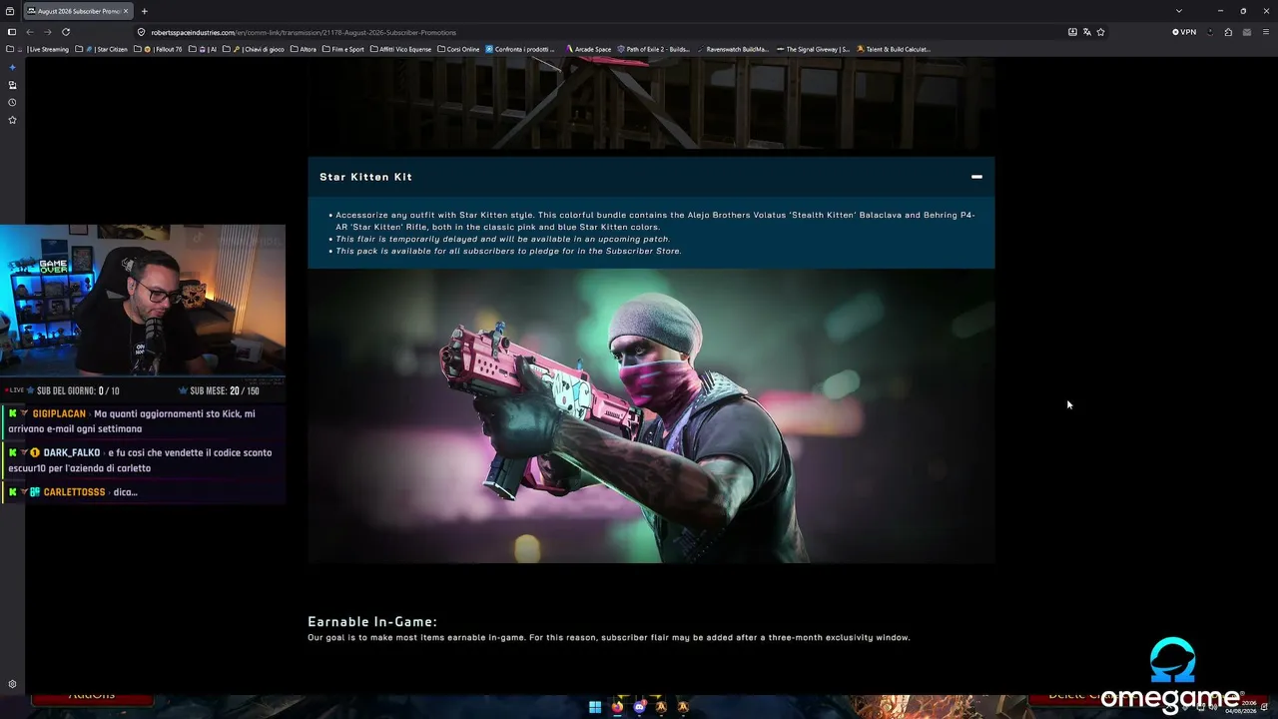
Task: Open History clock icon in sidebar
Action: [12, 102]
